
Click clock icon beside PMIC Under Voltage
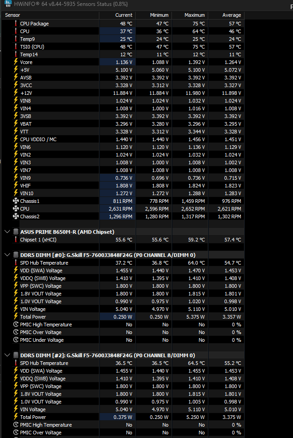[x=16, y=340]
